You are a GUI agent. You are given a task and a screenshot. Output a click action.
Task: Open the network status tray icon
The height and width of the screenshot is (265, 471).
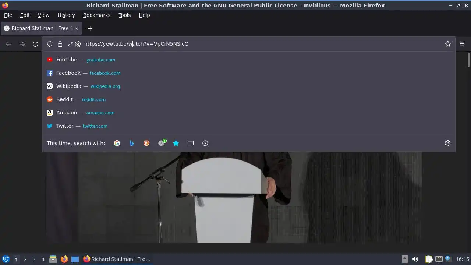(439, 259)
